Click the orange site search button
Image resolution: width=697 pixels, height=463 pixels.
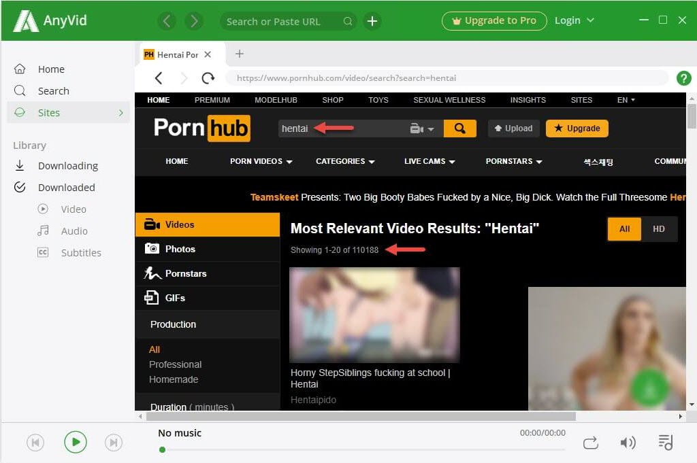tap(460, 128)
